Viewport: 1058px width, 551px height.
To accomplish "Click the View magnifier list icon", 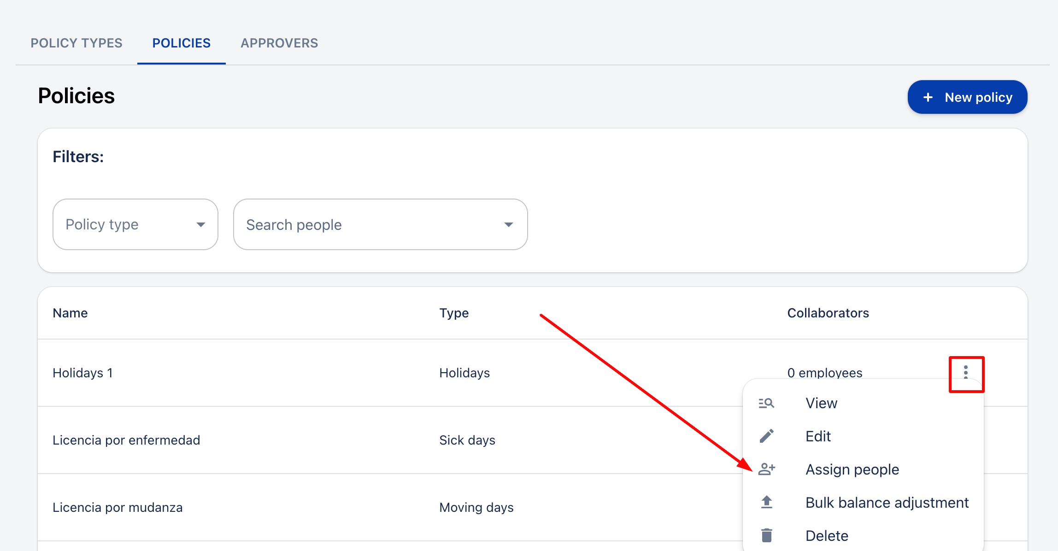I will click(x=766, y=403).
